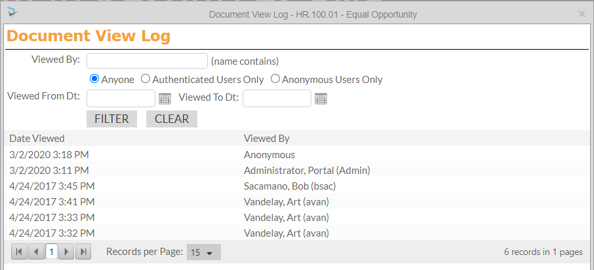The image size is (594, 270).
Task: Sort by the Viewed By column header
Action: (x=266, y=139)
